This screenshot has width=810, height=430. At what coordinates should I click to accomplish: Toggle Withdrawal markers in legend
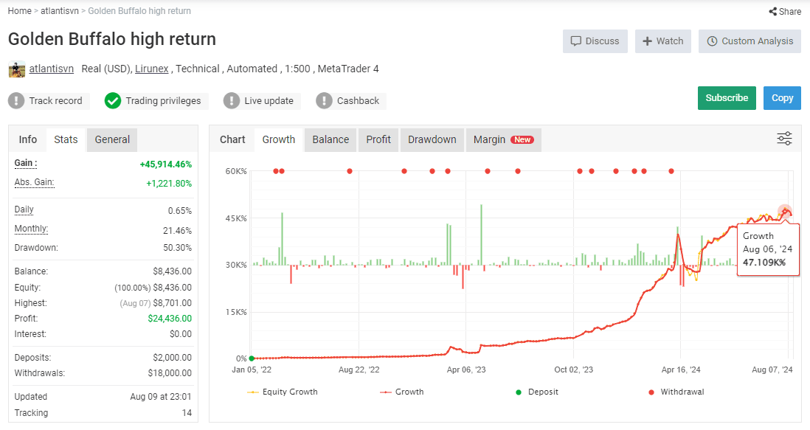click(x=676, y=392)
